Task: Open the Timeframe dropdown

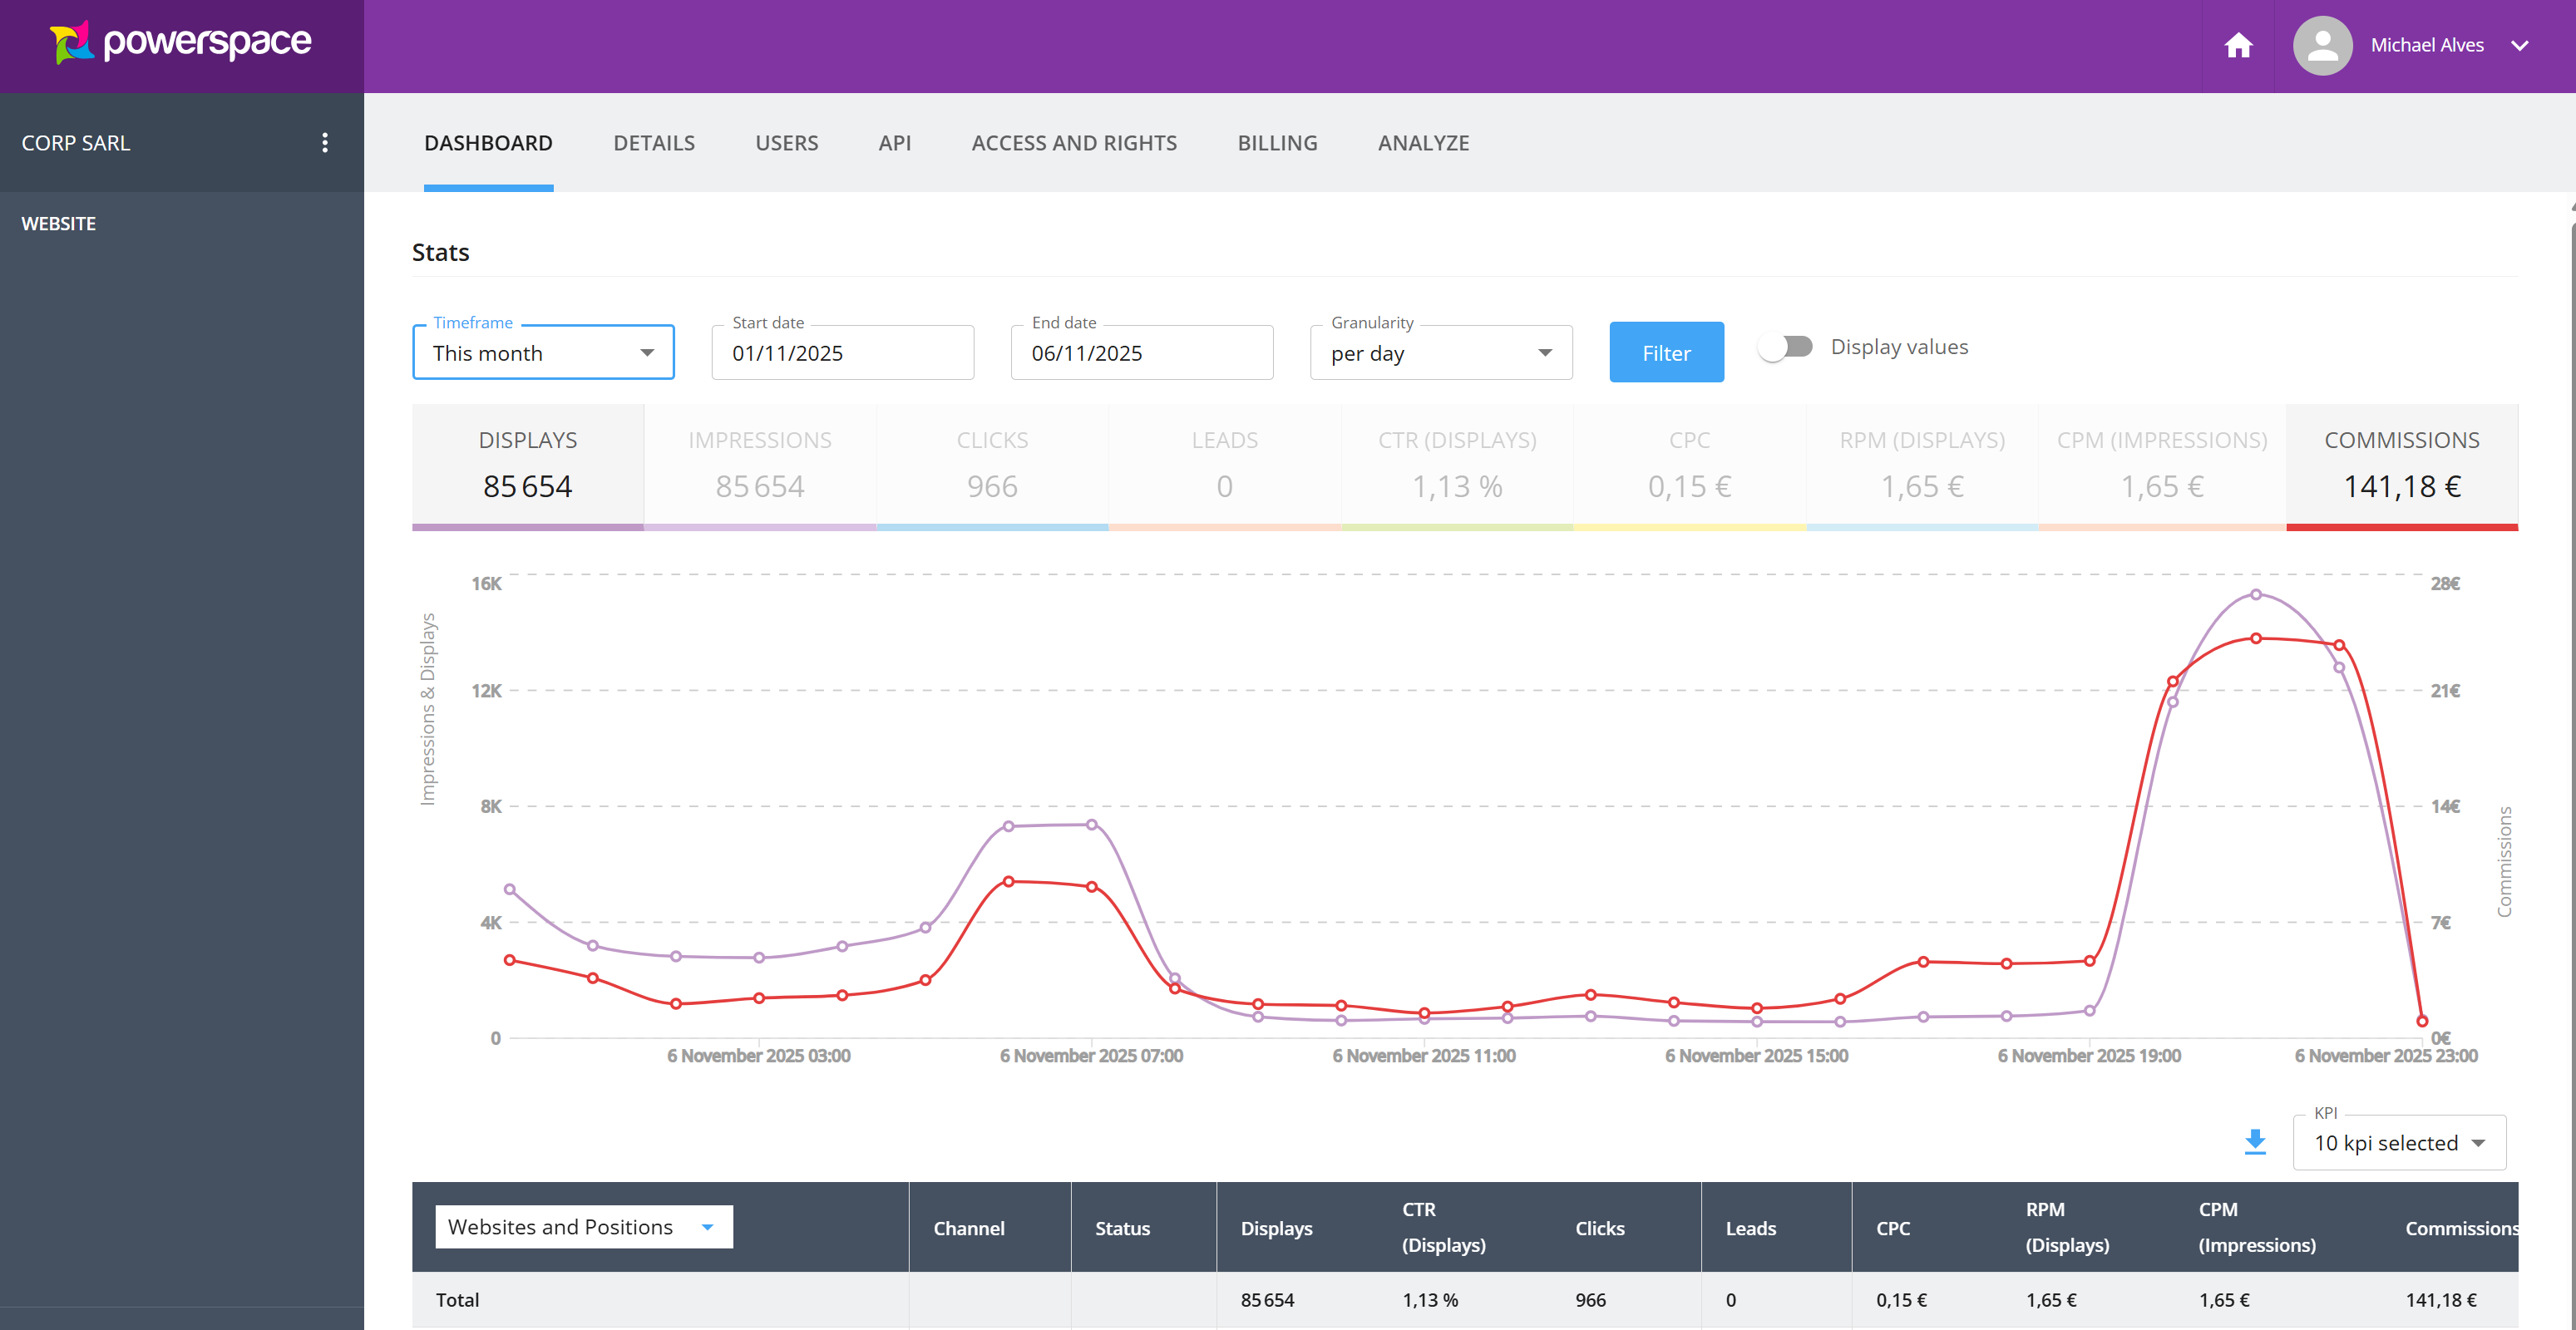Action: [543, 352]
